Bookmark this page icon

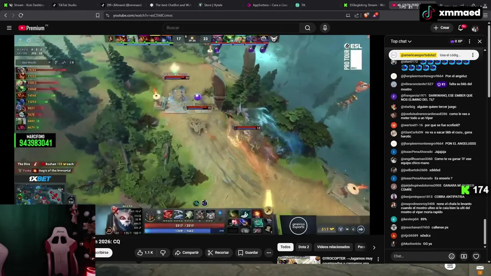[97, 15]
